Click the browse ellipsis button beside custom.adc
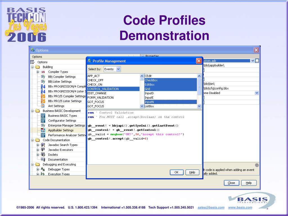The image size is (288, 216). click(257, 61)
